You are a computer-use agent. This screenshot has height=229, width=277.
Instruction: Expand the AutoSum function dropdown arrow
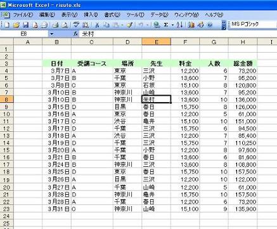point(172,25)
